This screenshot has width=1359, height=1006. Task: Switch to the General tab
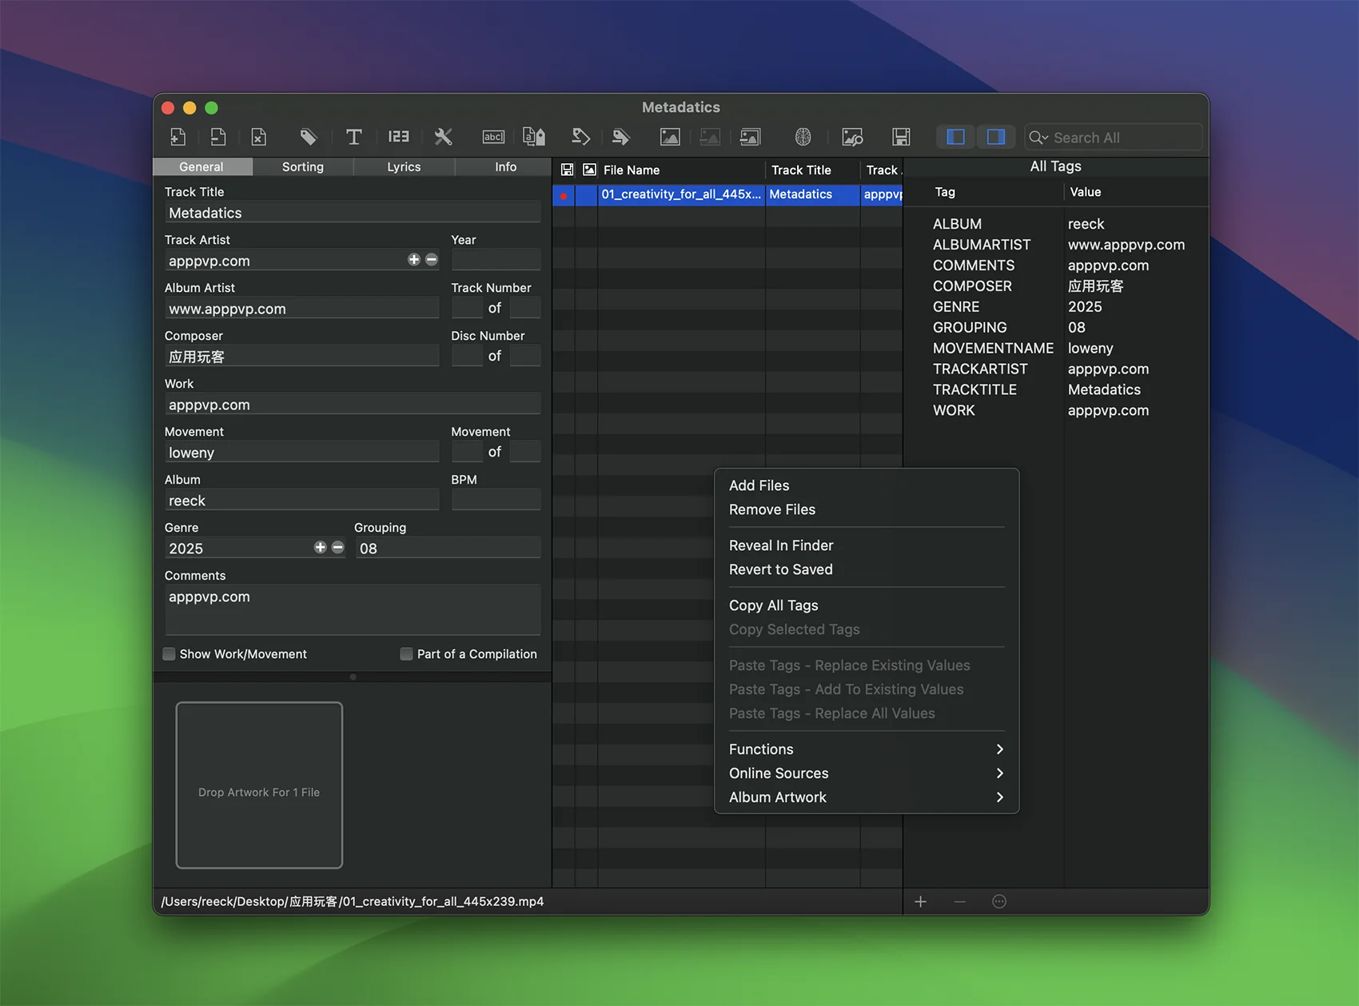click(x=201, y=166)
